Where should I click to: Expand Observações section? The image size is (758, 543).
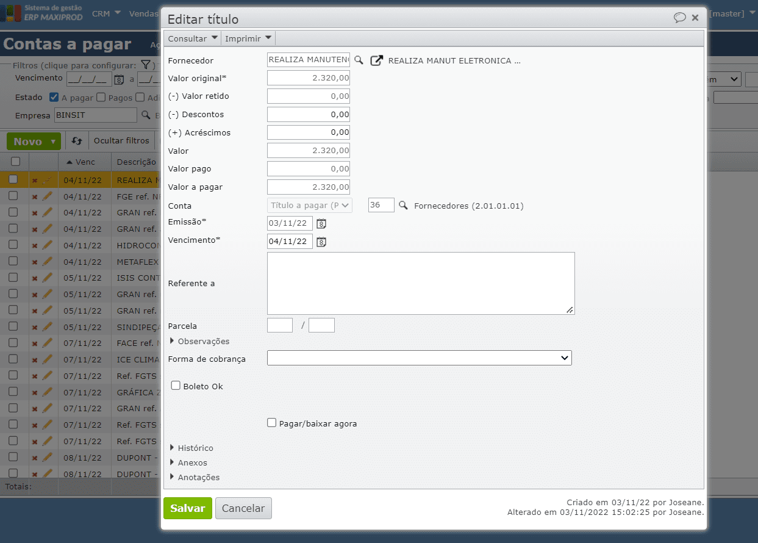[199, 341]
